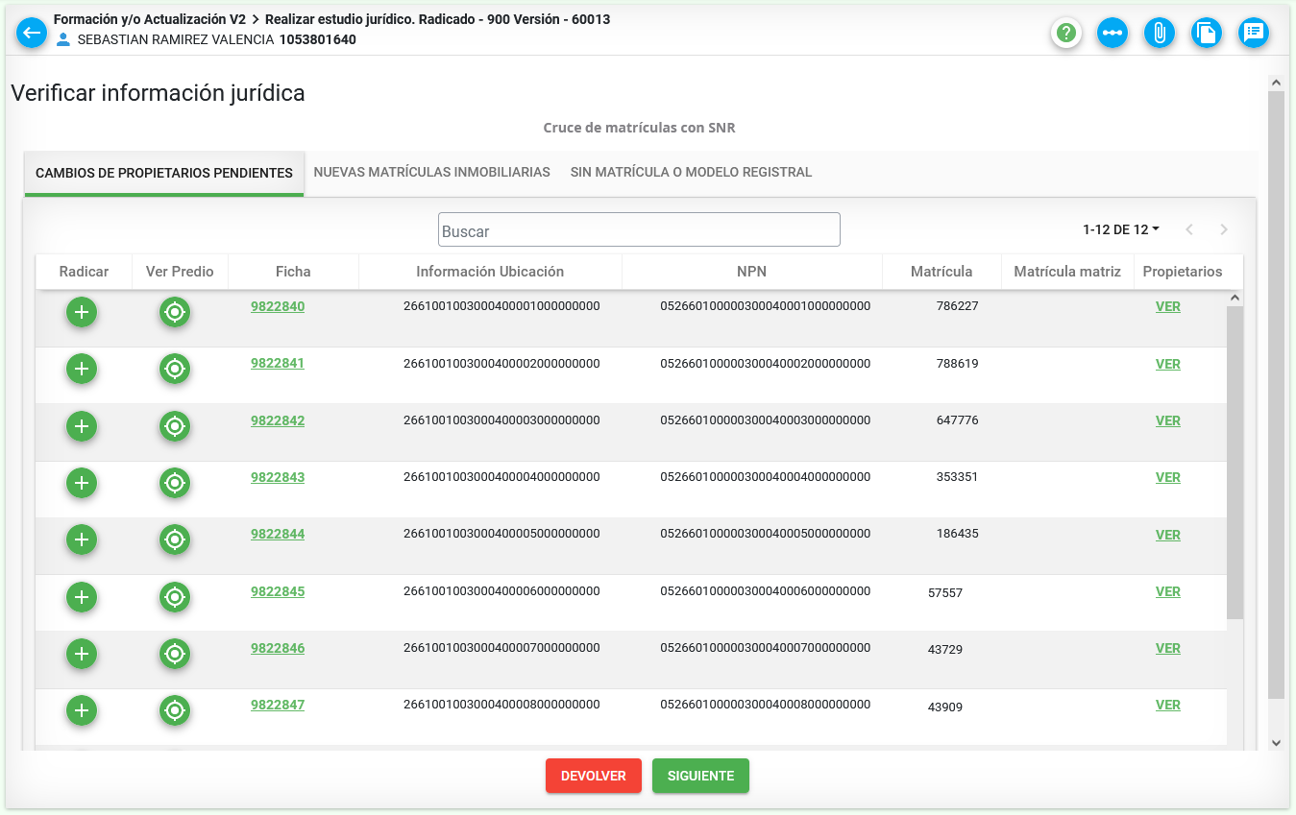
Task: Click the table's inner vertical scrollbar
Action: click(x=1235, y=463)
